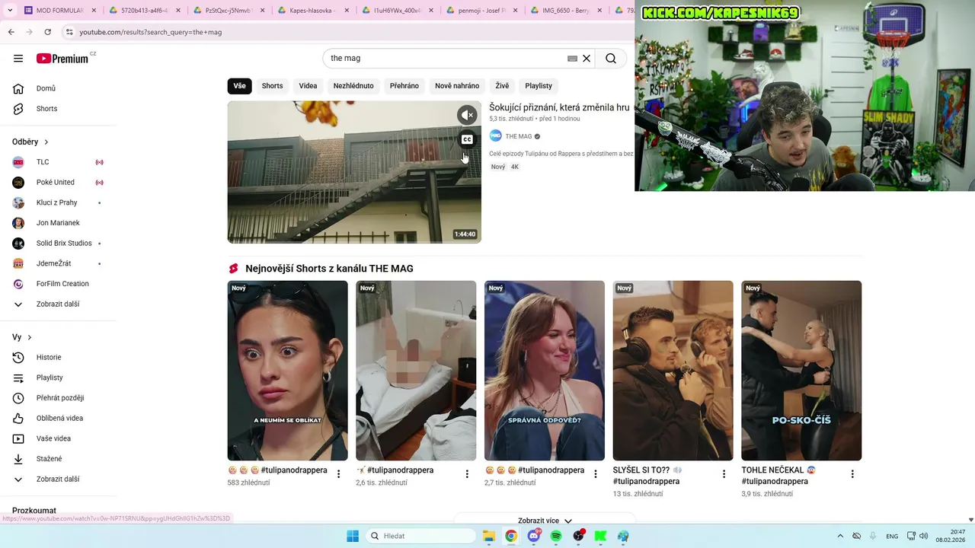Viewport: 975px width, 548px height.
Task: Open the browser tab search dropdown
Action: [x=9, y=11]
